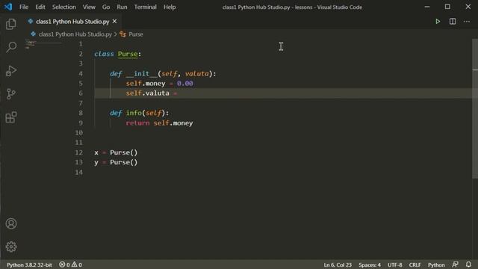Run Python file with play button
The width and height of the screenshot is (478, 269).
coord(438,22)
